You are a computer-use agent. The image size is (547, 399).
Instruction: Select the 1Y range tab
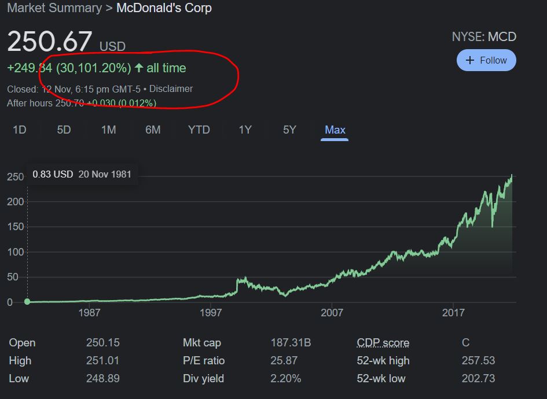(x=245, y=130)
